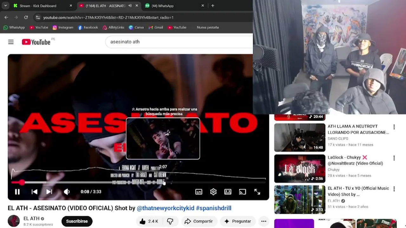
Task: Open the Facebook bookmark
Action: coord(88,28)
